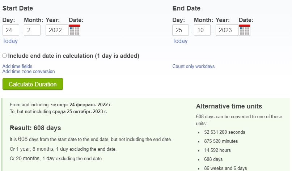
Task: Open Add time fields link
Action: point(17,66)
